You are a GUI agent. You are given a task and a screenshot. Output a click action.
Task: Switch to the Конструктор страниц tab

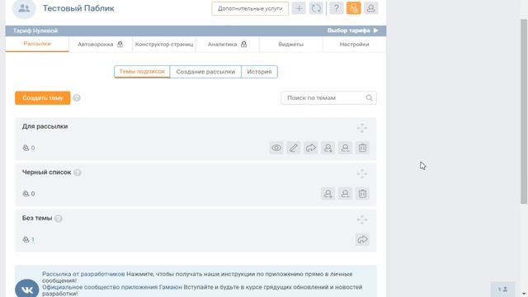(164, 44)
